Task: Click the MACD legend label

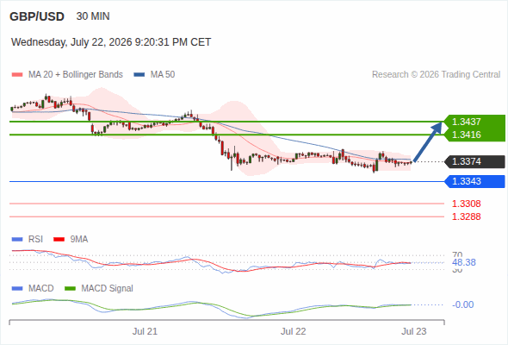Action: (x=41, y=289)
